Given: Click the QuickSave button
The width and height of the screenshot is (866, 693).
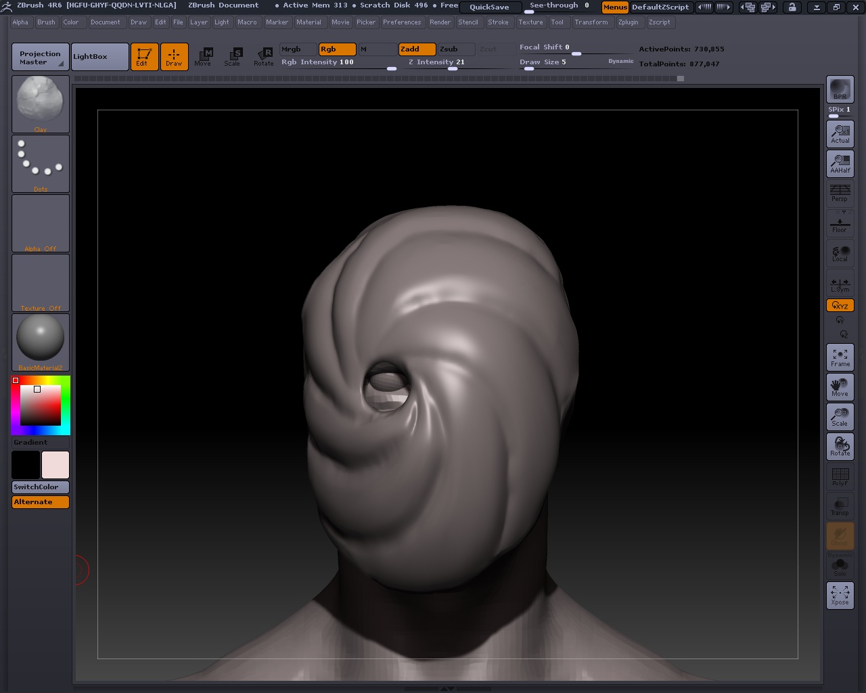Looking at the screenshot, I should click(x=490, y=7).
